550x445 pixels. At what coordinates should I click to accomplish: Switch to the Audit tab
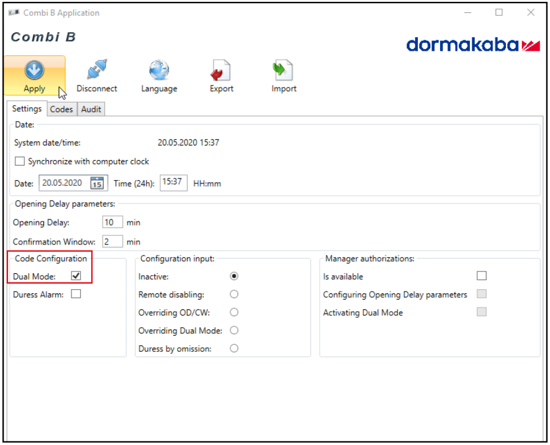[x=91, y=109]
